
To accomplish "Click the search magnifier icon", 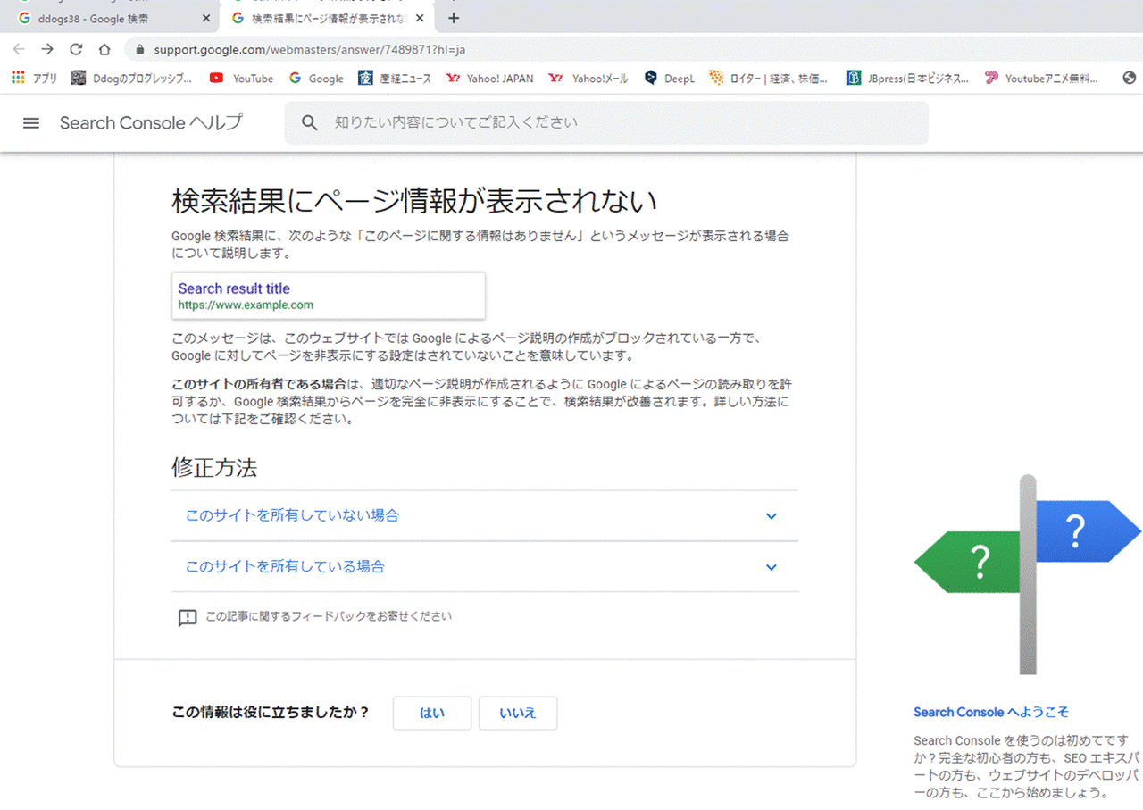I will (310, 123).
